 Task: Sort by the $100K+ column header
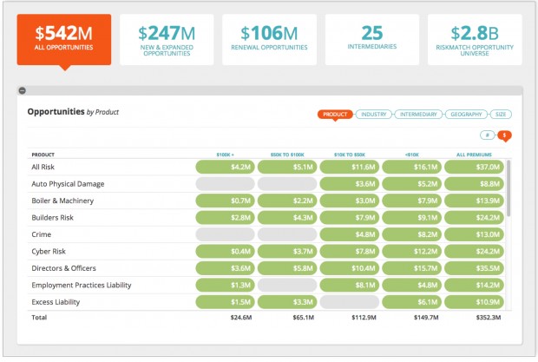[x=226, y=155]
